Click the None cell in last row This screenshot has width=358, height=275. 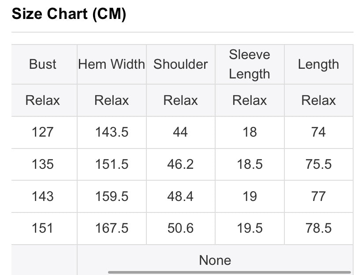[215, 260]
